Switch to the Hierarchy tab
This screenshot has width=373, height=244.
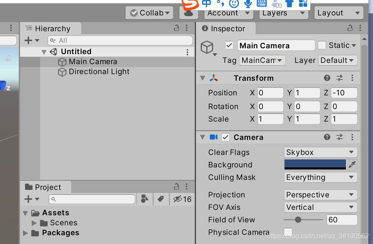click(50, 28)
